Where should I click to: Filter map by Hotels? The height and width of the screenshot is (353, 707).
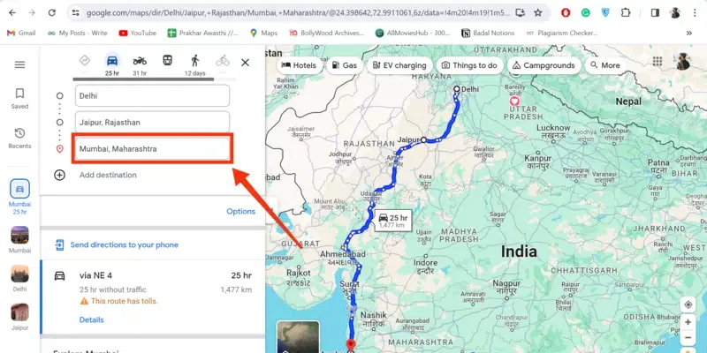click(x=299, y=65)
